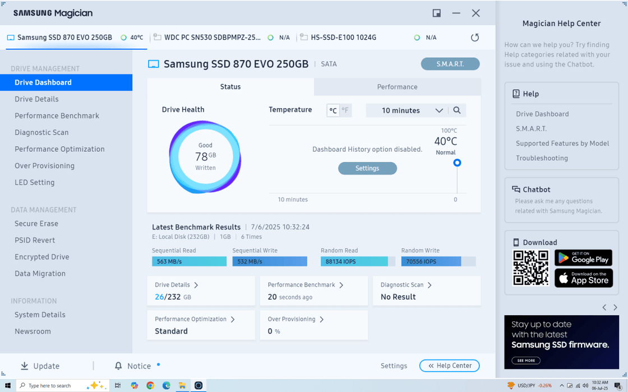Screen dimensions: 628x392
Task: Click the S.M.A.R.T. button
Action: tap(450, 64)
